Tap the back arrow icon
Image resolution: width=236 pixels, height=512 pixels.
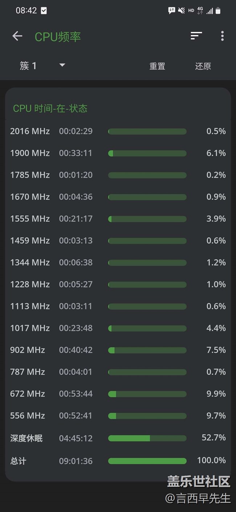[x=17, y=36]
